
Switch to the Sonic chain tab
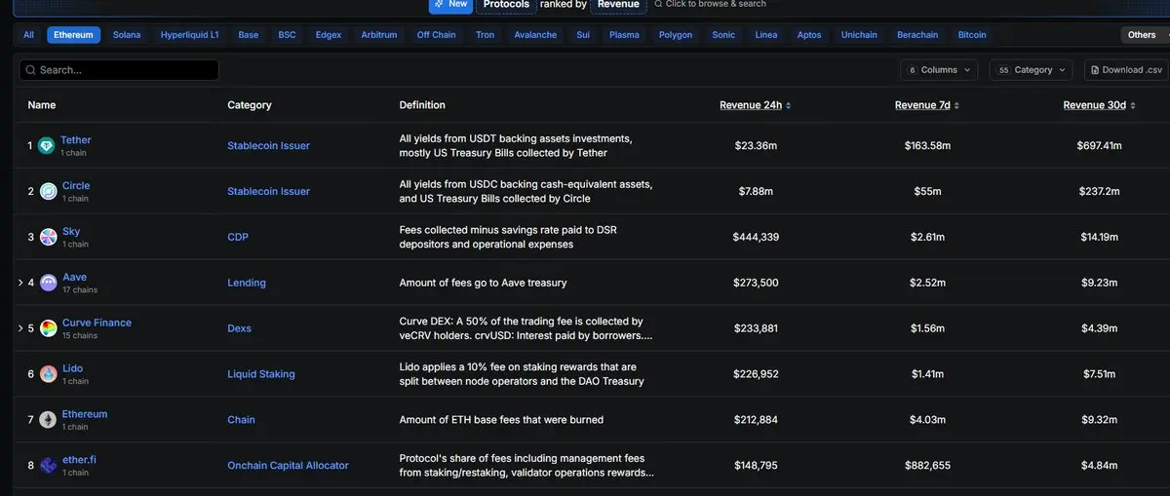pos(723,35)
